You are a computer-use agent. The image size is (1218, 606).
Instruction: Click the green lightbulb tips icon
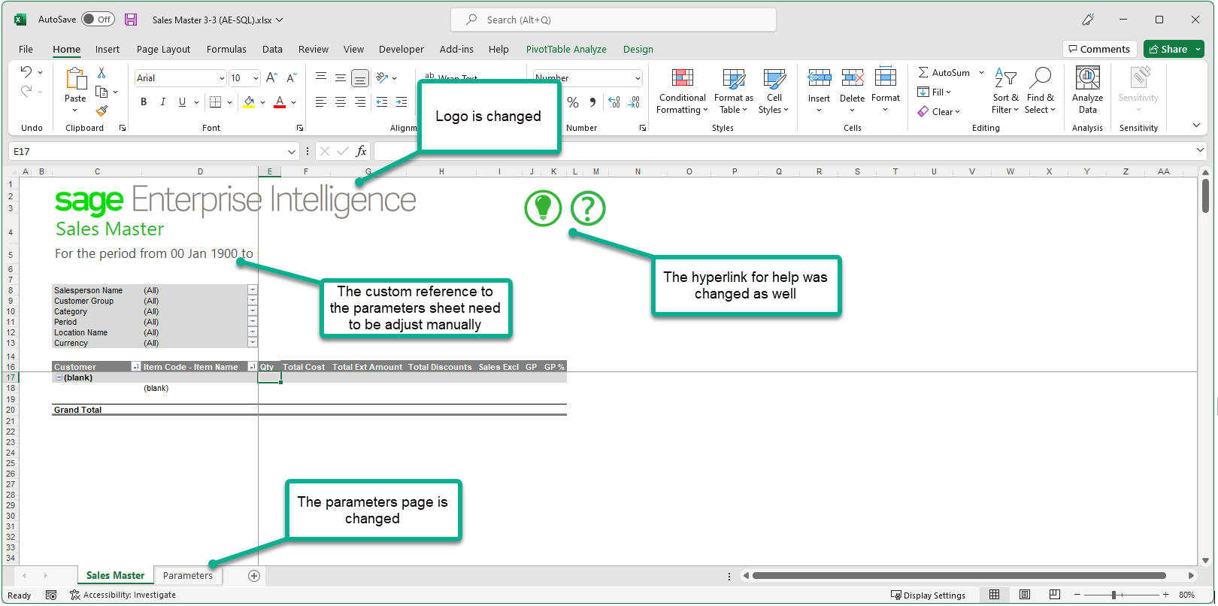[543, 208]
